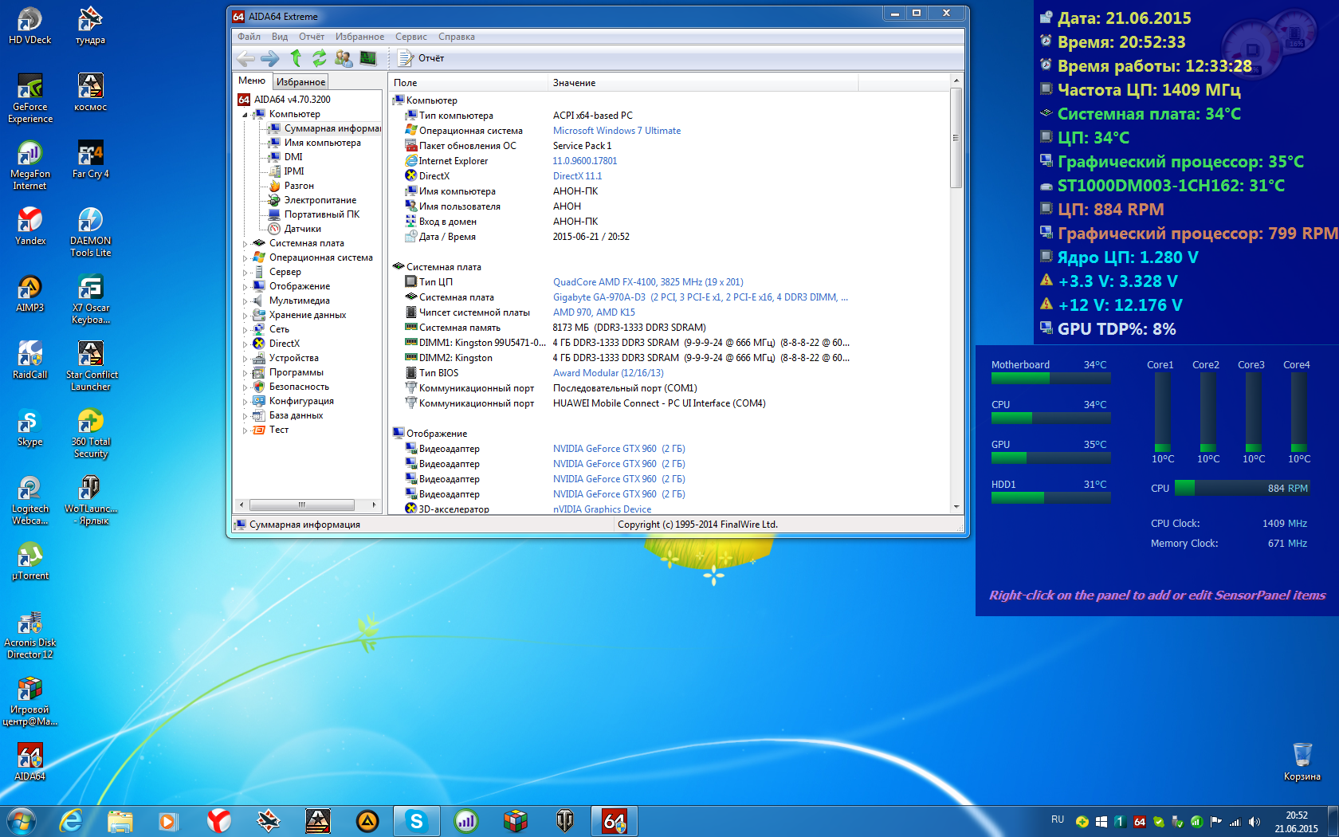The image size is (1339, 837).
Task: Switch to the Избранное tab above the tree
Action: click(300, 81)
